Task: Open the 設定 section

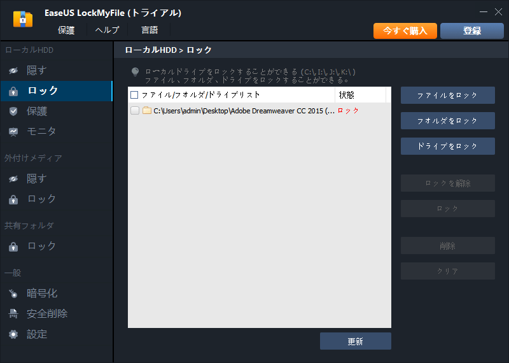Action: (x=57, y=334)
